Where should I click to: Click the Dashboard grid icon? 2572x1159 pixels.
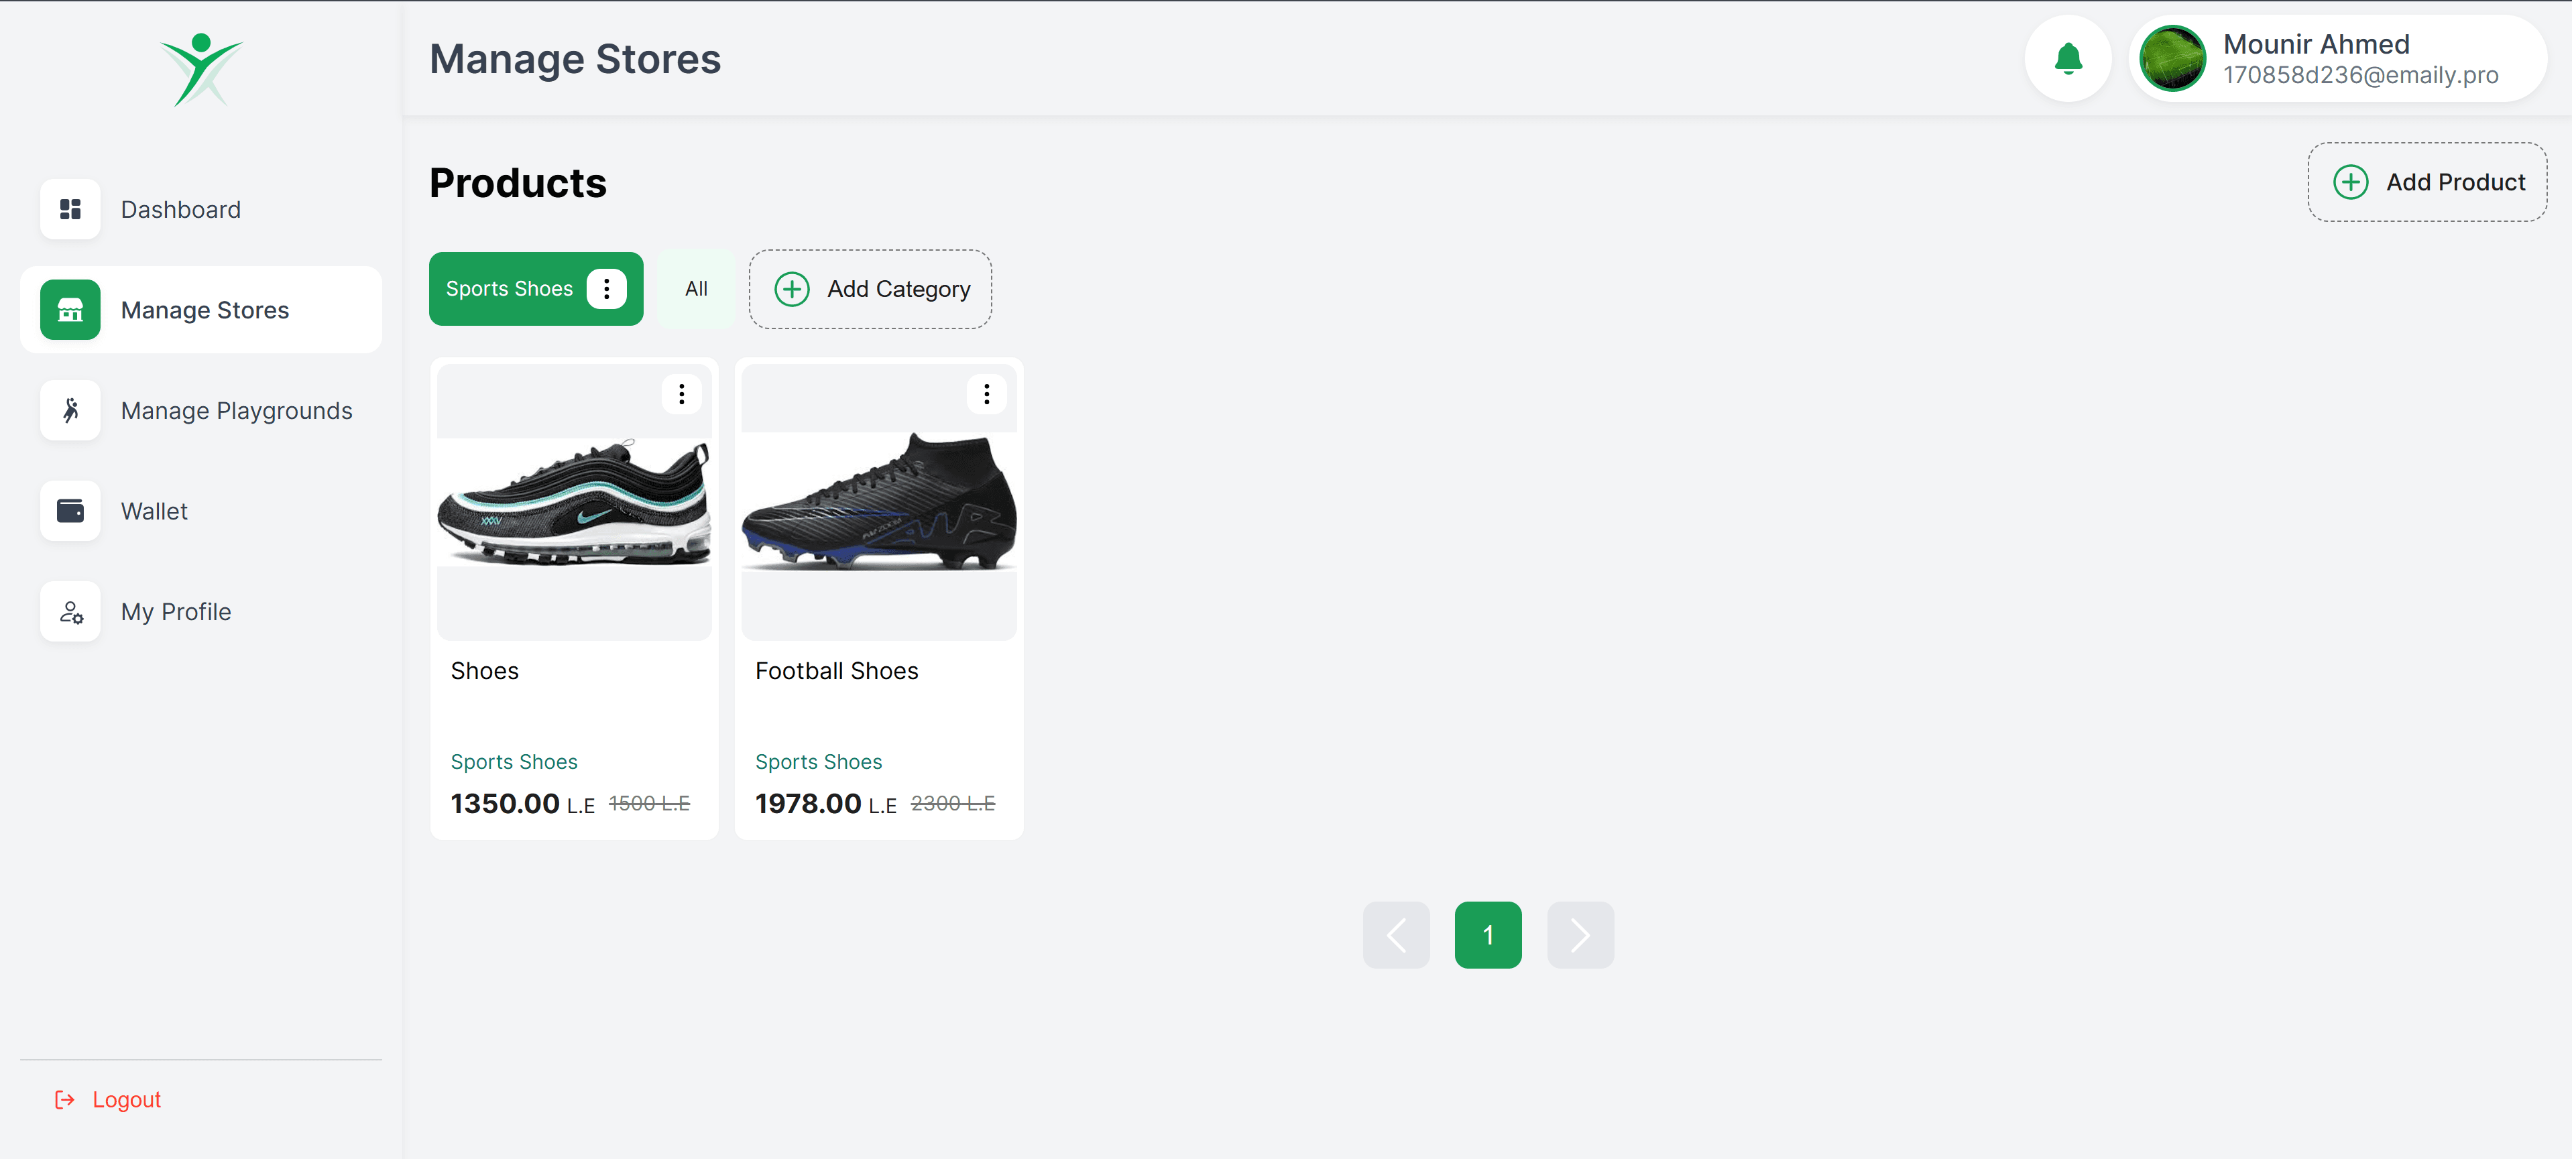click(x=70, y=210)
